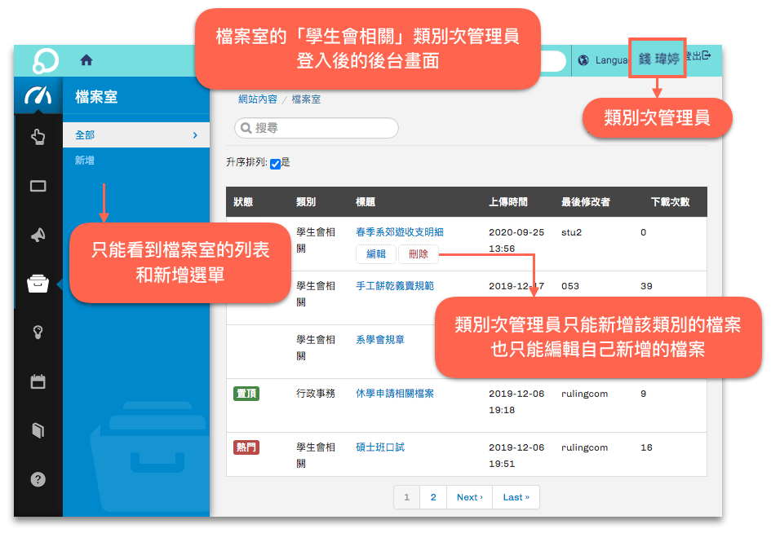Click the 刪除 button for 春季系郊遊收支明細
The height and width of the screenshot is (533, 771).
pyautogui.click(x=419, y=254)
